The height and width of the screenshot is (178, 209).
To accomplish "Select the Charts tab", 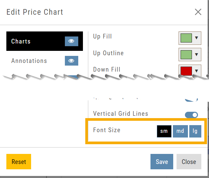I will [x=33, y=41].
